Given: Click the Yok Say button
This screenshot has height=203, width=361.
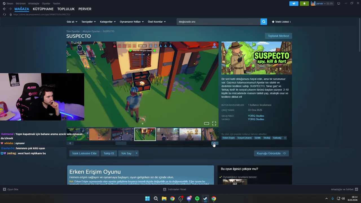Looking at the screenshot, I should click(x=126, y=153).
